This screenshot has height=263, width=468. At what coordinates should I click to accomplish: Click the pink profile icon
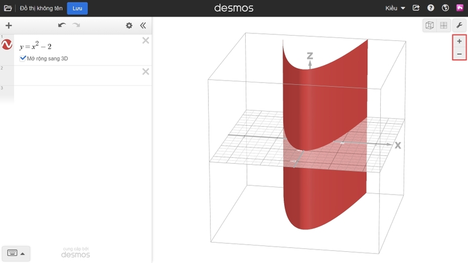coord(460,8)
